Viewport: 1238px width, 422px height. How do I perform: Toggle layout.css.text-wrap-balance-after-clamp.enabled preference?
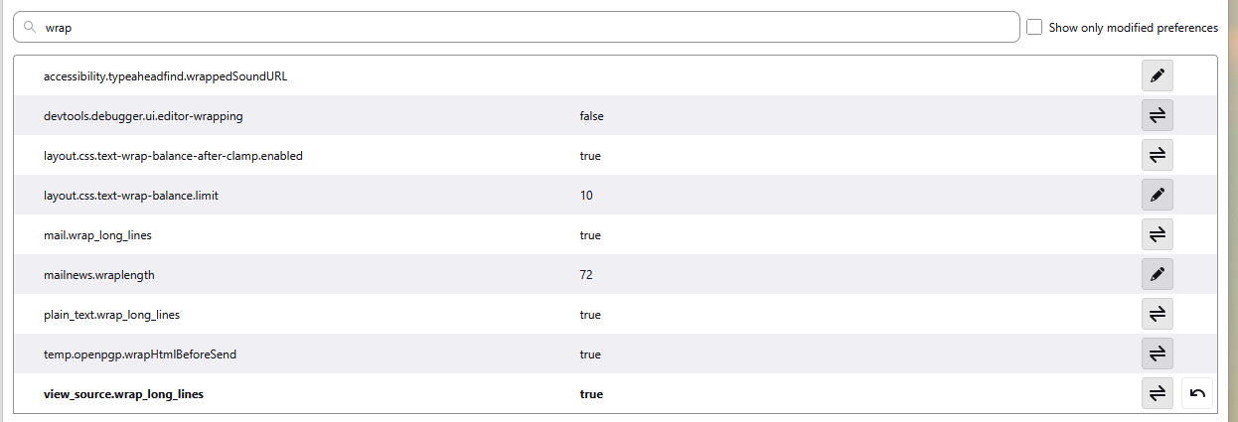pos(1157,155)
